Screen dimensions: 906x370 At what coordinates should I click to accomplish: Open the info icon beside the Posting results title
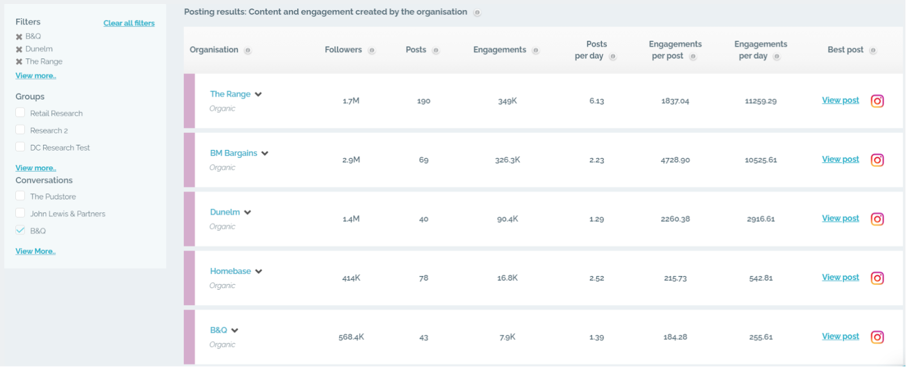[477, 12]
